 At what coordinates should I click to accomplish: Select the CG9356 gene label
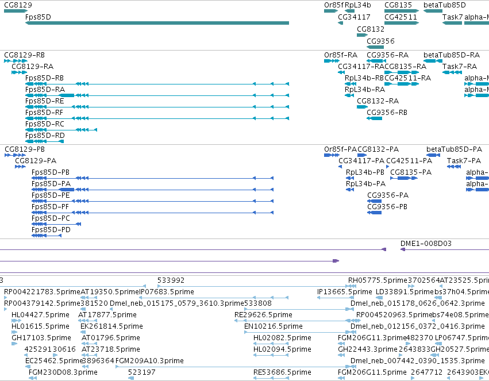click(x=381, y=41)
